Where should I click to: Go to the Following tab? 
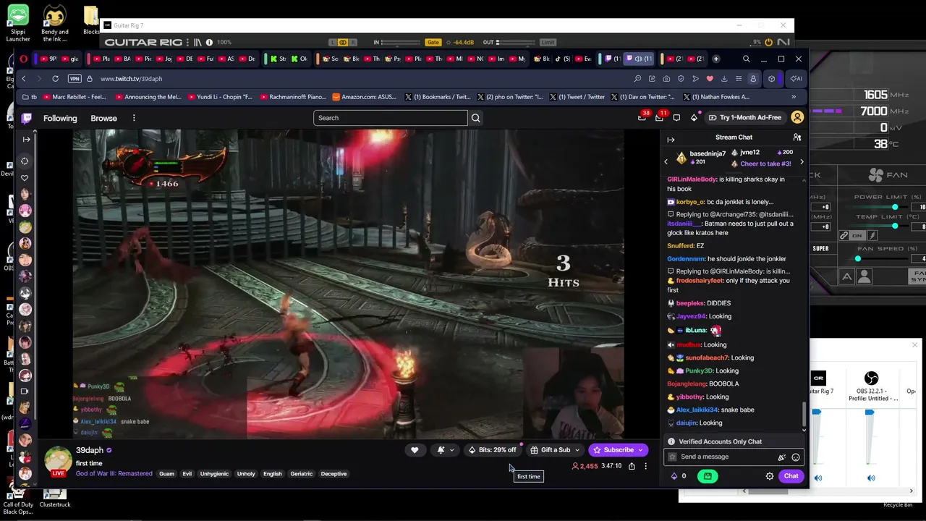point(60,118)
